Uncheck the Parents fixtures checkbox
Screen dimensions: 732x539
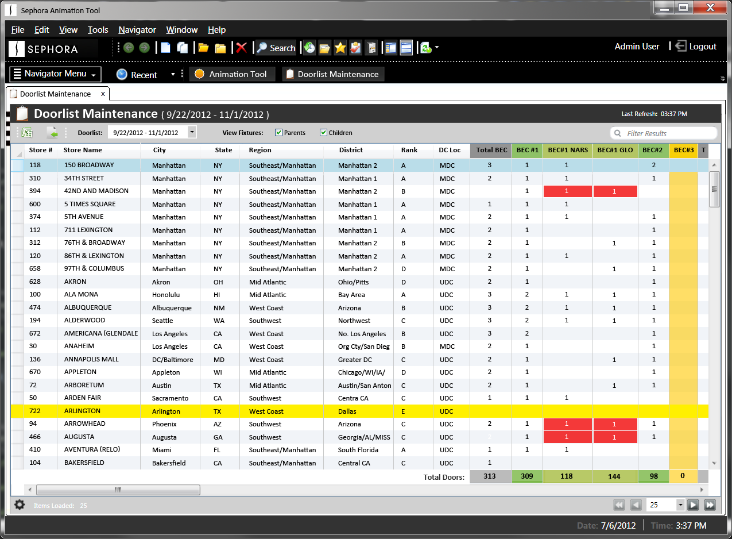click(x=279, y=133)
